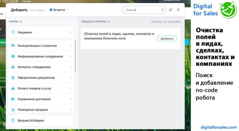239x131 pixels.
Task: Click the Повторные продажи icon
Action: [13, 110]
